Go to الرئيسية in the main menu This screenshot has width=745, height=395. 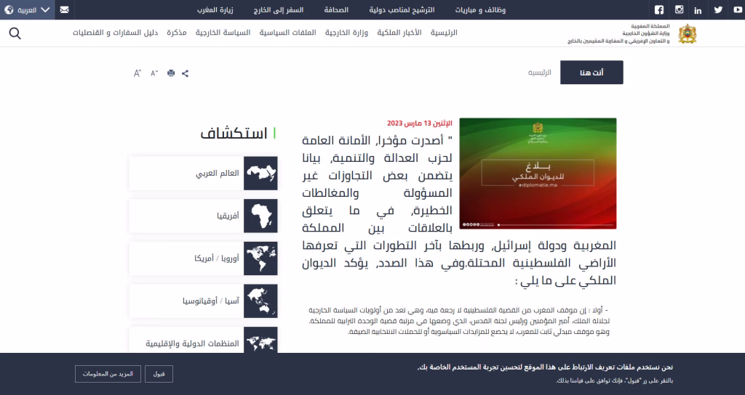444,33
